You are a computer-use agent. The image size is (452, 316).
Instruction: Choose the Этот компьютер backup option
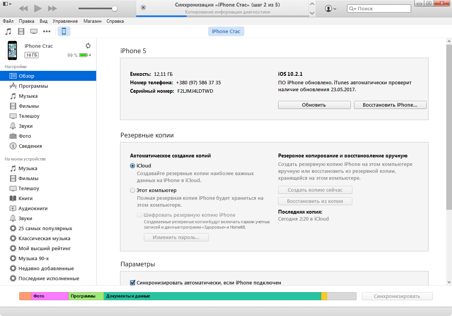[x=133, y=191]
